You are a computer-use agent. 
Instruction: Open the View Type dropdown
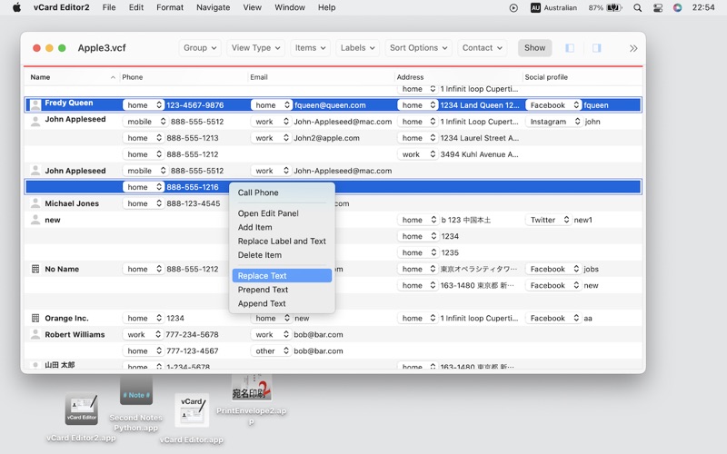pos(255,48)
